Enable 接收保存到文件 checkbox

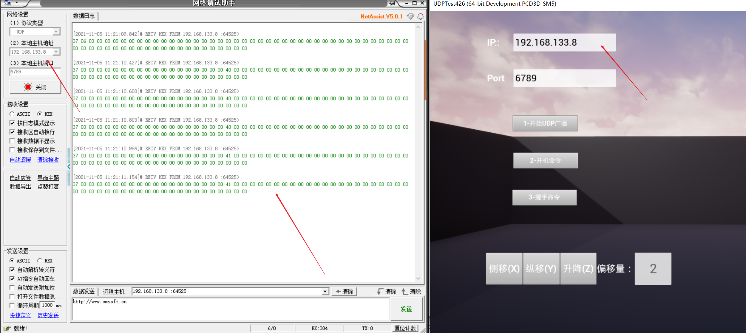(x=12, y=150)
